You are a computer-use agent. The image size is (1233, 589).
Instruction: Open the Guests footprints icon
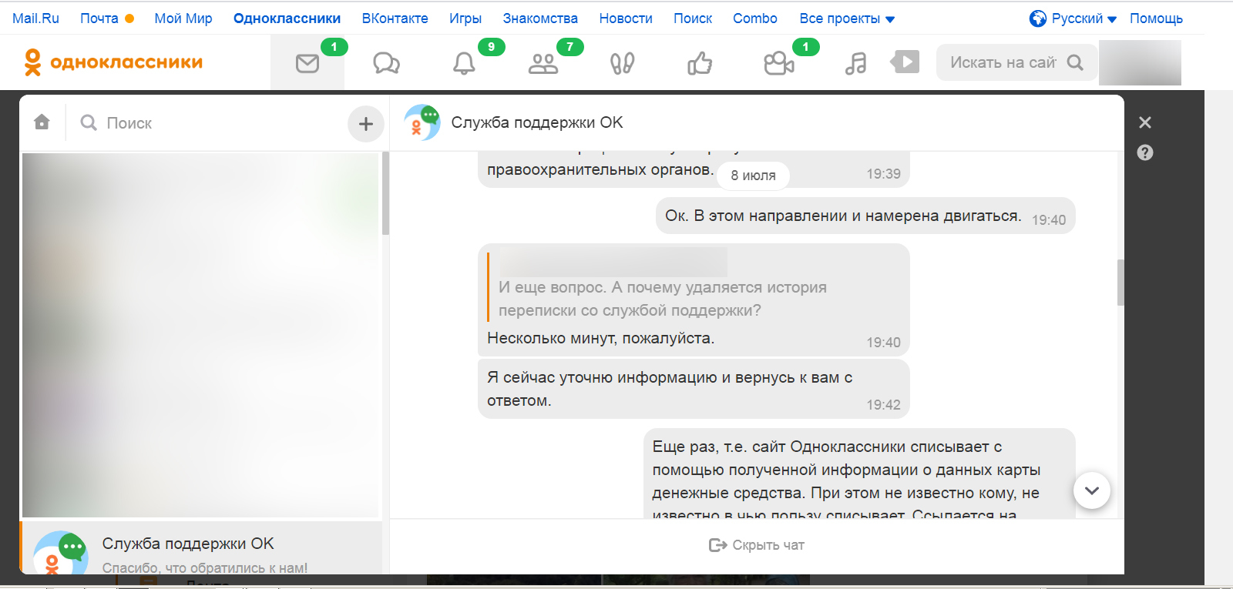coord(622,63)
